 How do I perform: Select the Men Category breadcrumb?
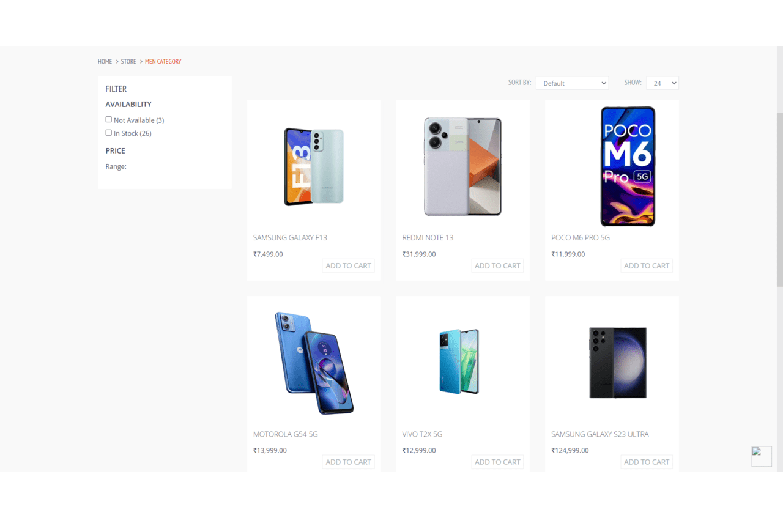(x=163, y=62)
